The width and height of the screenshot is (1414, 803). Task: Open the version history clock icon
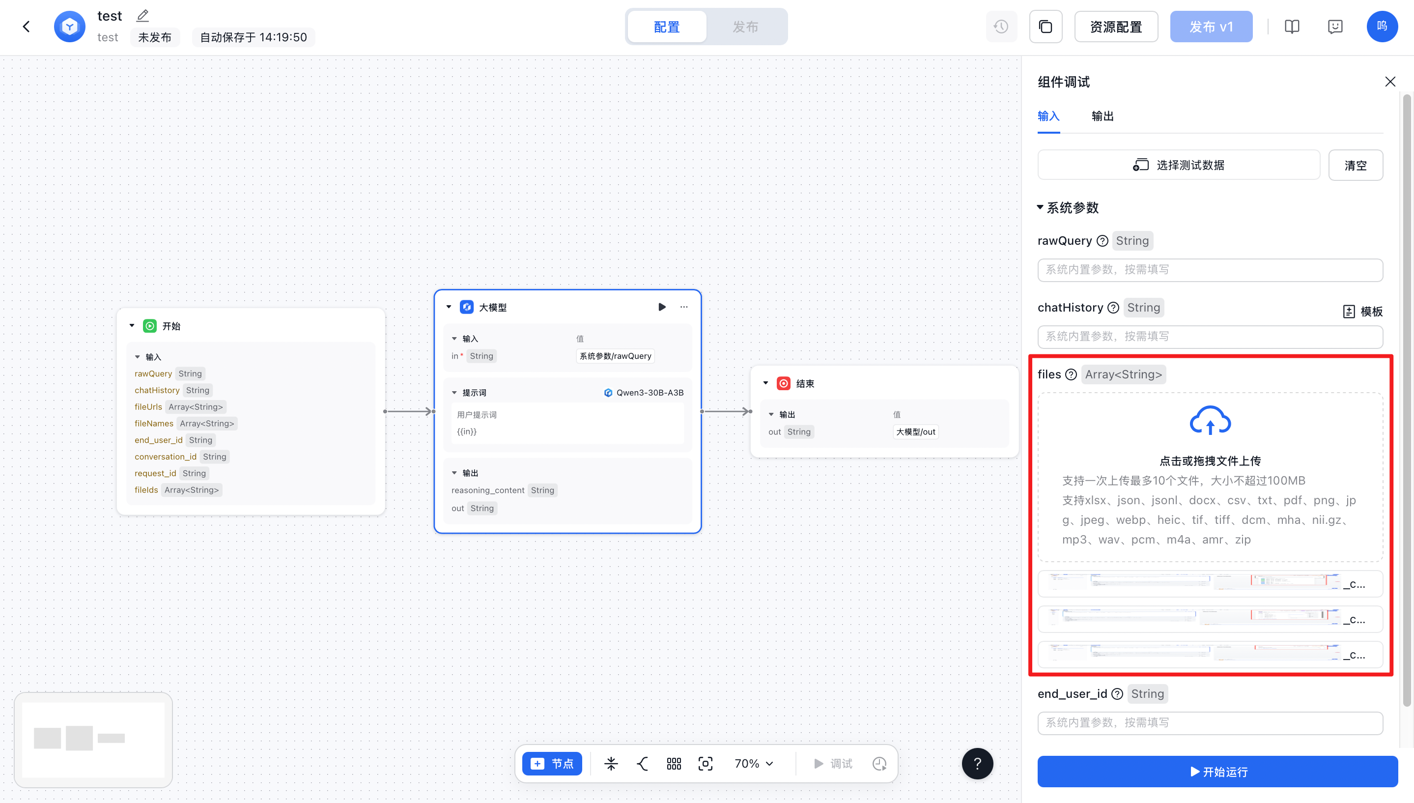point(1000,27)
